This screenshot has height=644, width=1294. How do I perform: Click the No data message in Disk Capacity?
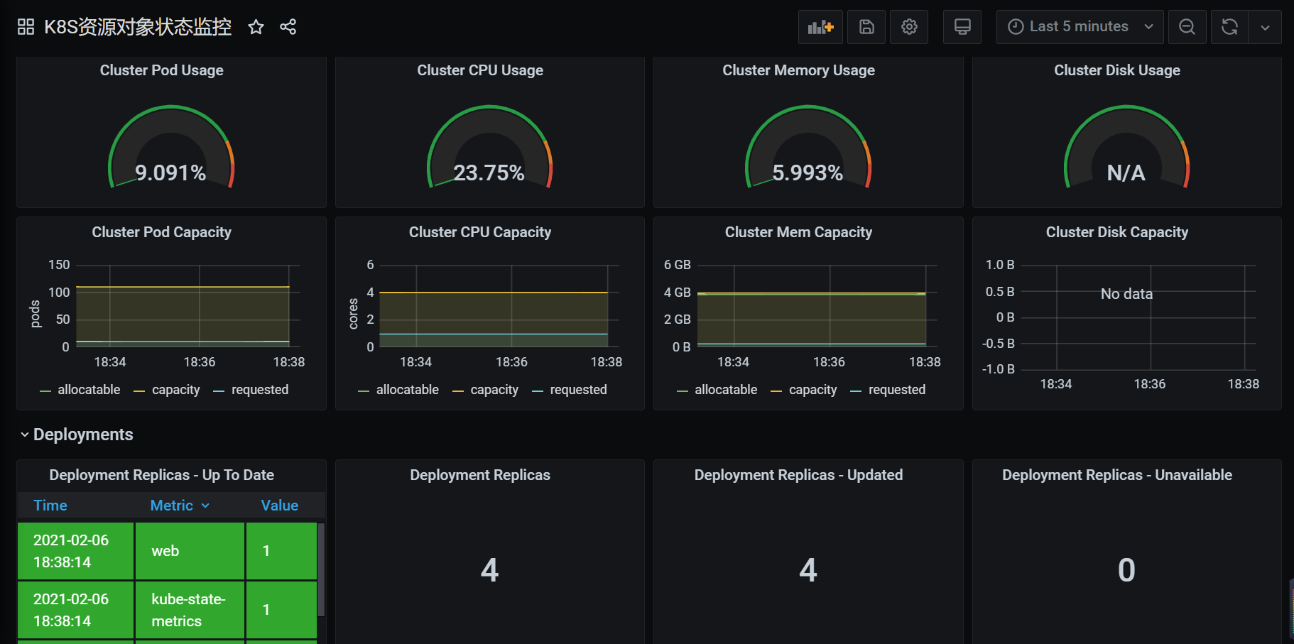click(x=1126, y=294)
